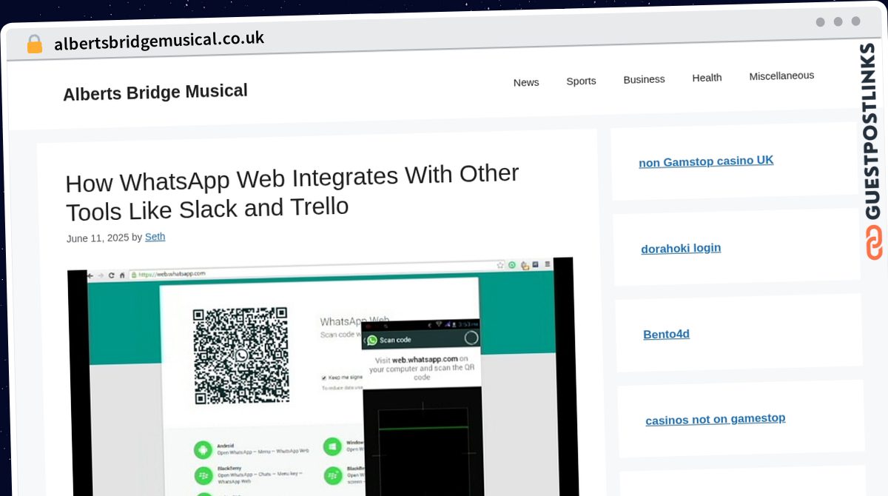Viewport: 888px width, 496px height.
Task: Select the Miscellaneous navigation item
Action: coord(781,76)
